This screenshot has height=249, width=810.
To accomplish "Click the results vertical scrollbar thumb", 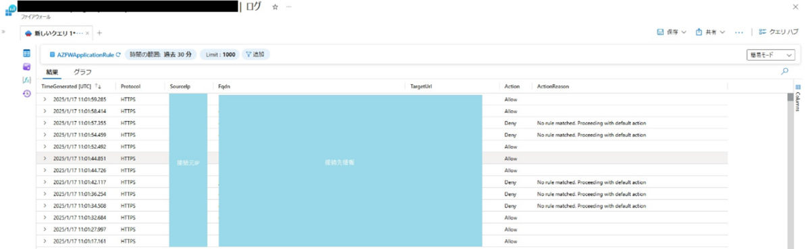I will point(790,97).
